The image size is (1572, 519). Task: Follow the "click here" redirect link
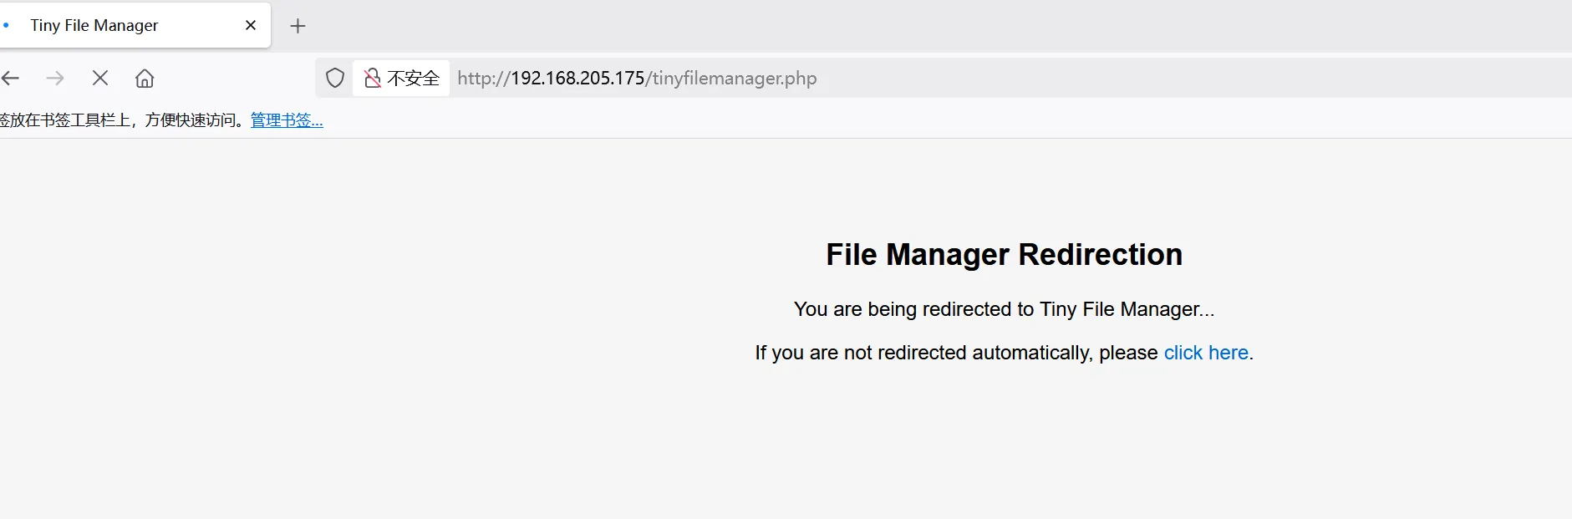1206,353
